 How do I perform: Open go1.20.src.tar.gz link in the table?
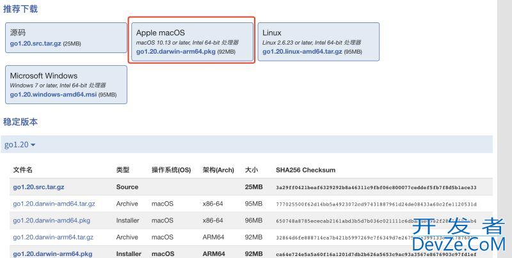click(38, 187)
